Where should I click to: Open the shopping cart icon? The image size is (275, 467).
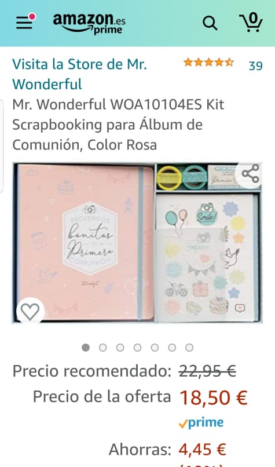coord(251,23)
